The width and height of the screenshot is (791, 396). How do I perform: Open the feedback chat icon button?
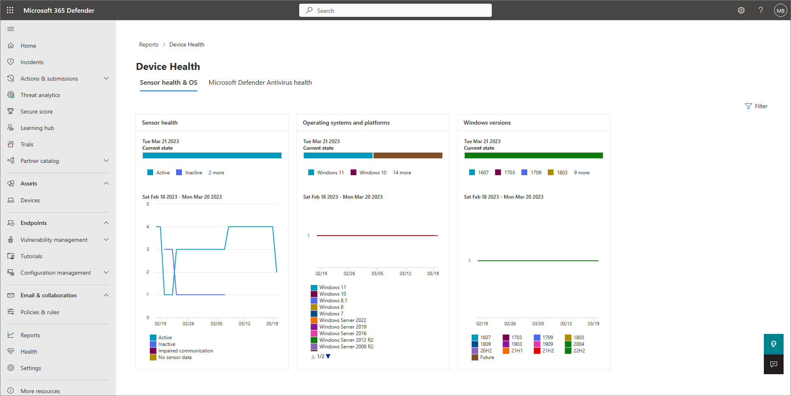click(x=773, y=364)
